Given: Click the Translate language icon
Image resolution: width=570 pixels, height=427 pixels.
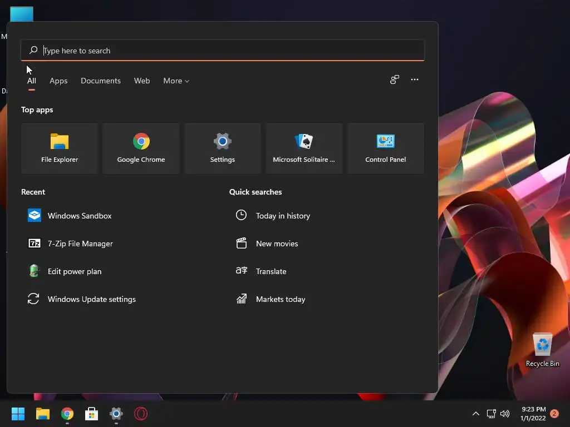Looking at the screenshot, I should click(242, 271).
